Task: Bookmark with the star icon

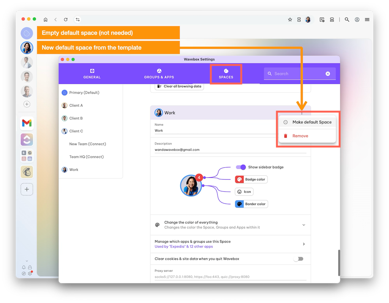Action: [x=290, y=20]
